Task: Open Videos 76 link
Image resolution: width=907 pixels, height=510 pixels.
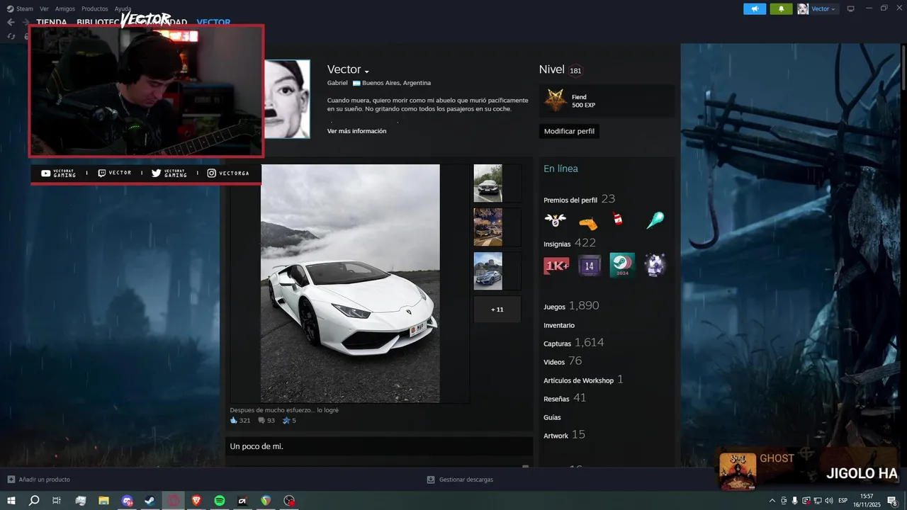Action: click(563, 361)
